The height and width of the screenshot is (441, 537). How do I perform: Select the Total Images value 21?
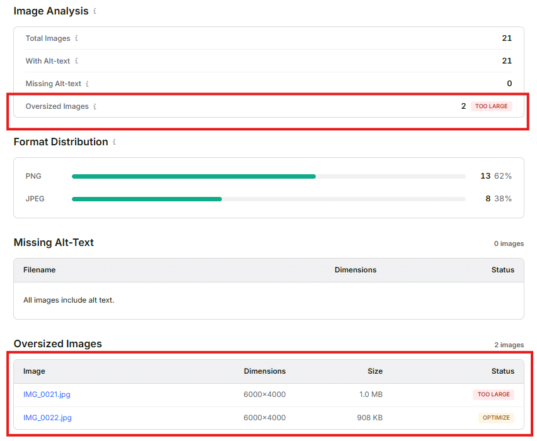click(x=507, y=38)
